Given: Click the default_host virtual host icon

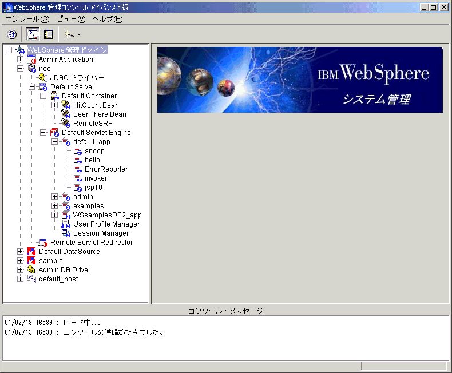Looking at the screenshot, I should pos(31,279).
